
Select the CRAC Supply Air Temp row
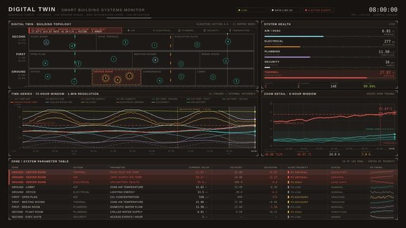pyautogui.click(x=203, y=177)
